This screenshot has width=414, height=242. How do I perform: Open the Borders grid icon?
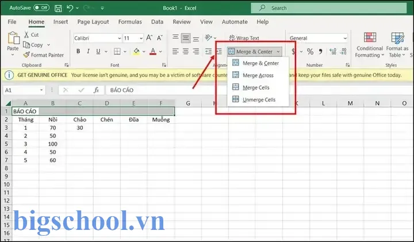click(117, 52)
